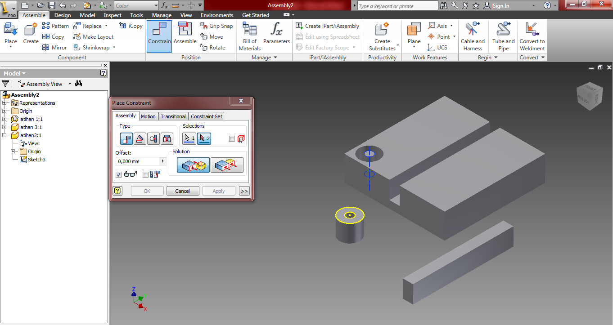Select the Insert constraint type
This screenshot has height=325, width=613.
click(x=167, y=138)
